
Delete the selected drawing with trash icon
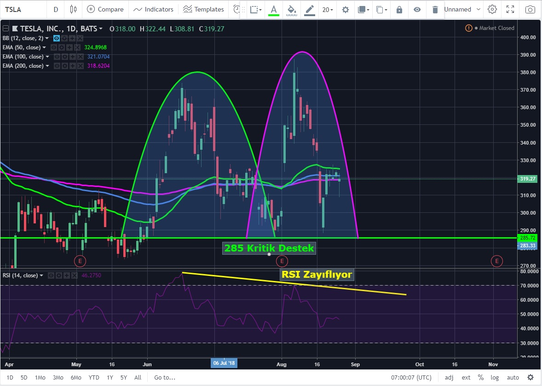435,10
